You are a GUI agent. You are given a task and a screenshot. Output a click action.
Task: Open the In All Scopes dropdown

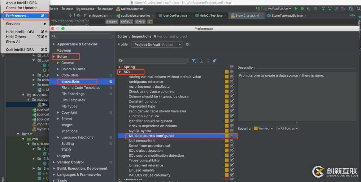287,128
